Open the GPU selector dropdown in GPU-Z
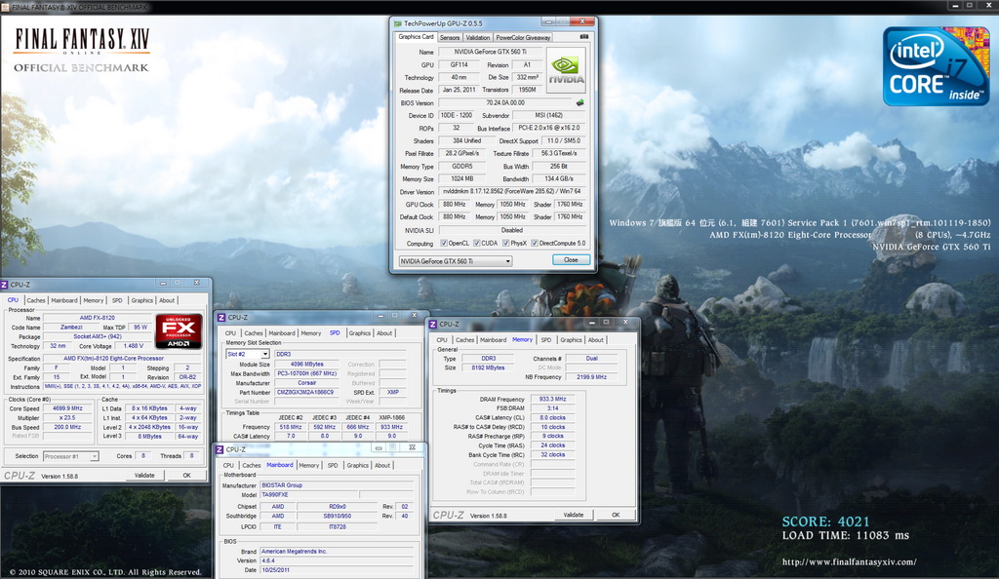This screenshot has height=579, width=999. (x=456, y=261)
